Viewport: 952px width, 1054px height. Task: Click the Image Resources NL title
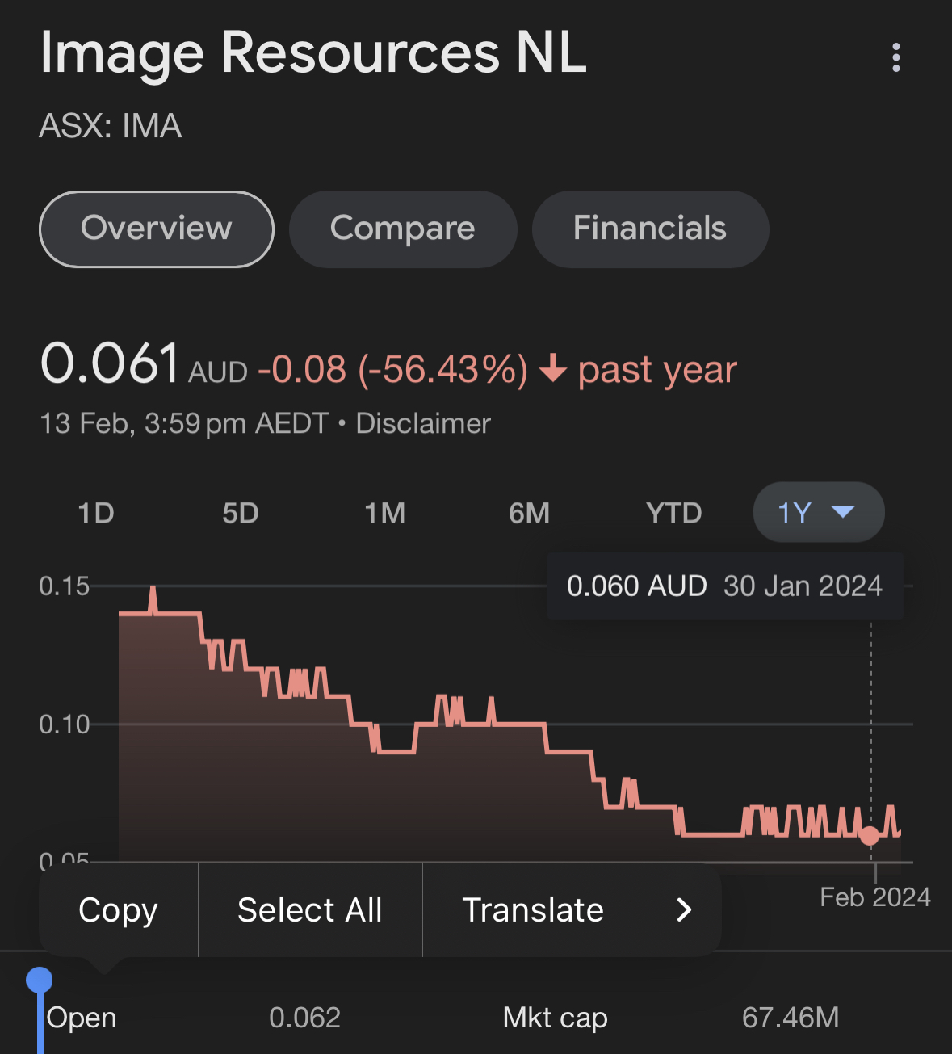pyautogui.click(x=313, y=53)
